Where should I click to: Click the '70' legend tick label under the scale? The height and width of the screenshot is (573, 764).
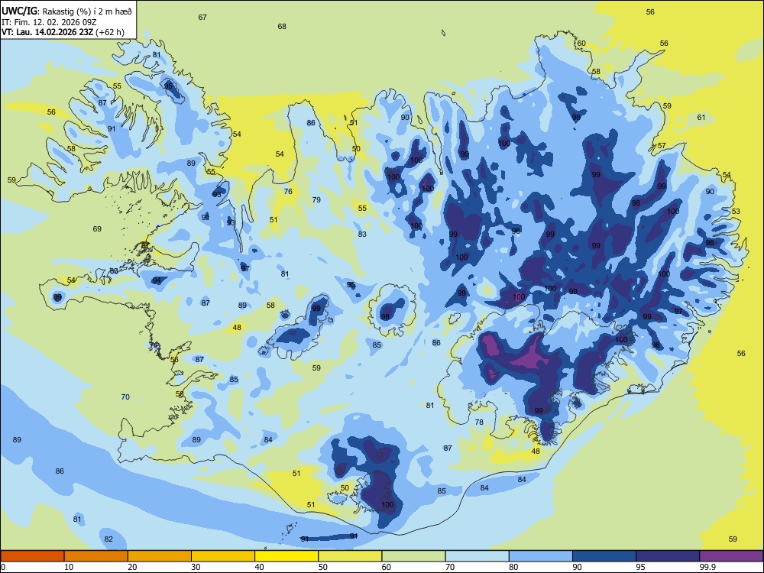(450, 567)
